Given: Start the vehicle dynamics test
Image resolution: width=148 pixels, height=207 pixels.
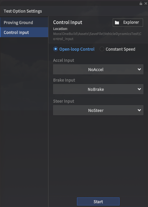Looking at the screenshot, I should click(98, 201).
